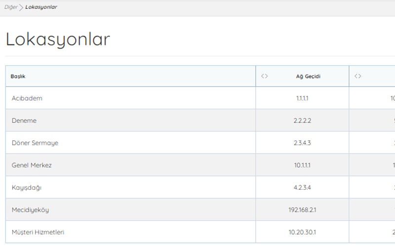Open Müşteri Hizmetleri location row

38,232
